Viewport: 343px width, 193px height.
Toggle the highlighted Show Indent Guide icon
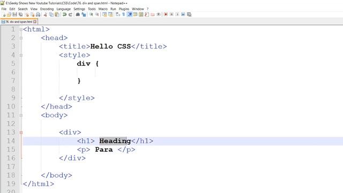(129, 14)
